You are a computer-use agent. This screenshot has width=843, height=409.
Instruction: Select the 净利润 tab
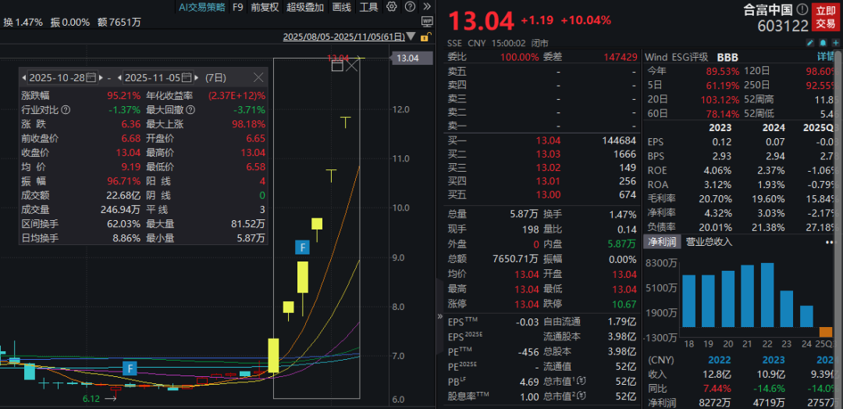coord(661,242)
